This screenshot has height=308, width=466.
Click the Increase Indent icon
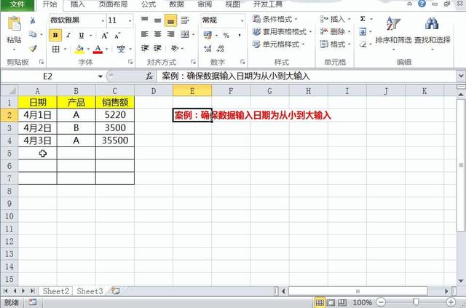157,48
